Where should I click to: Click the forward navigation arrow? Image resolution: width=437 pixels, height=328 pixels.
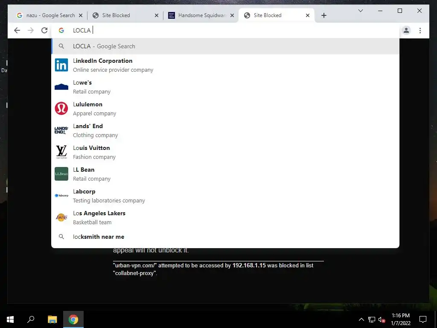[31, 30]
